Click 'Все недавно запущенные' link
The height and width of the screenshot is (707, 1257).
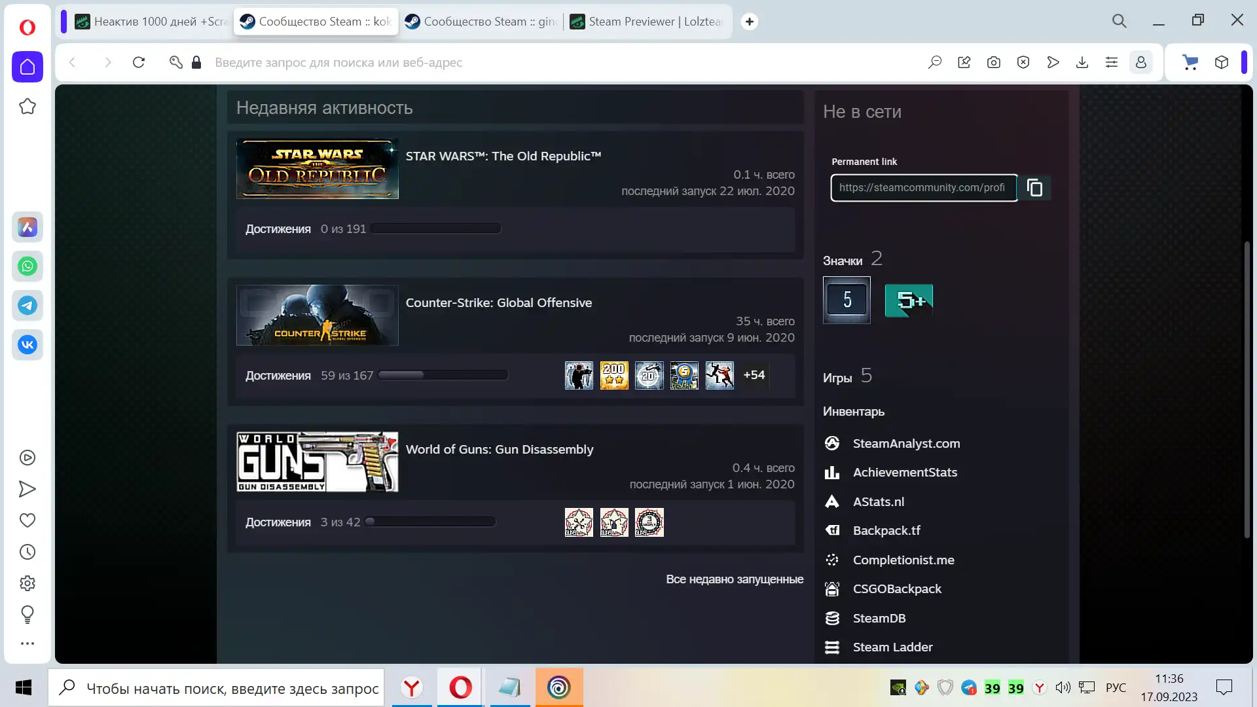pos(735,579)
